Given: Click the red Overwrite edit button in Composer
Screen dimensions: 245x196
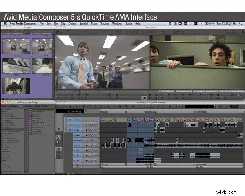Looking at the screenshot, I should [156, 95].
